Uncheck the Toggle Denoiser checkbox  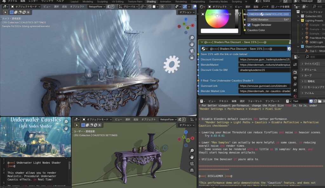249,25
